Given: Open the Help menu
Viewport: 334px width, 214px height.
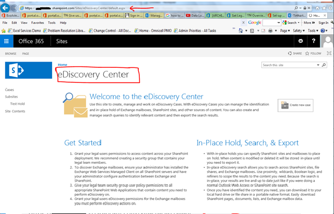Looking at the screenshot, I should pos(63,23).
